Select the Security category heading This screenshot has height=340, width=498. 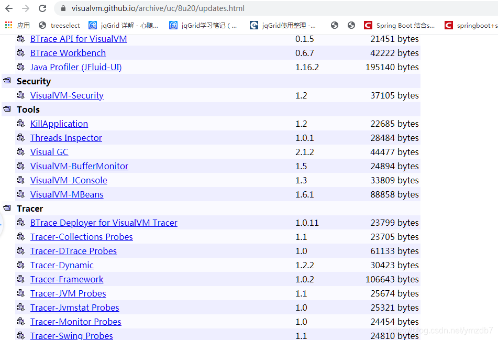coord(34,81)
